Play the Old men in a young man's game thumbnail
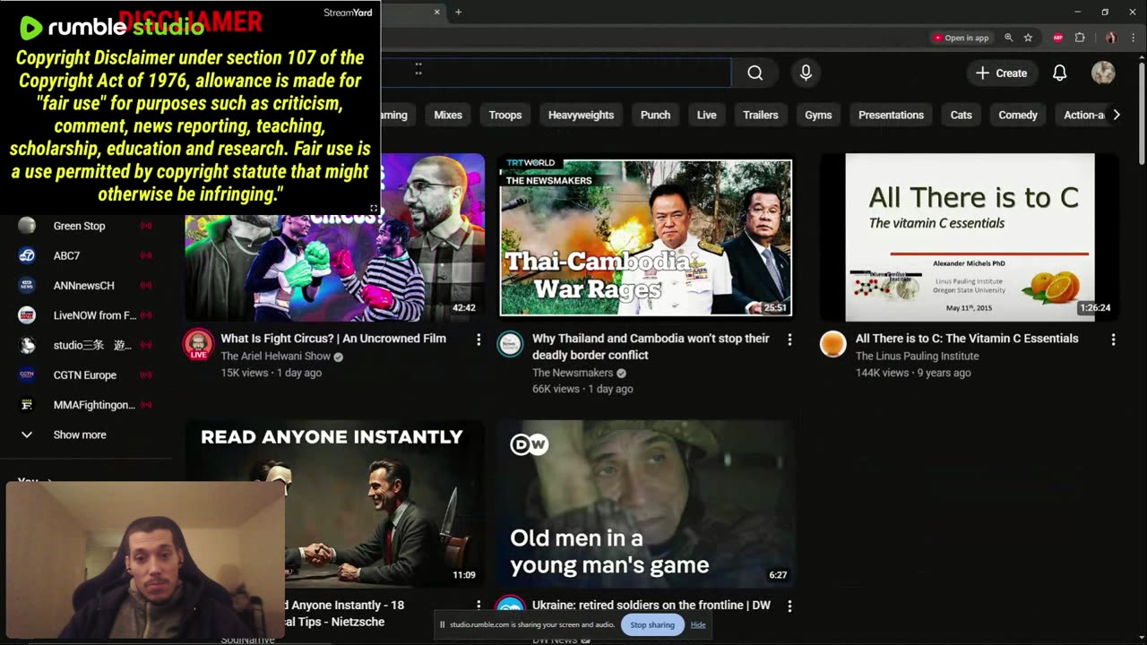This screenshot has height=645, width=1147. pos(645,503)
